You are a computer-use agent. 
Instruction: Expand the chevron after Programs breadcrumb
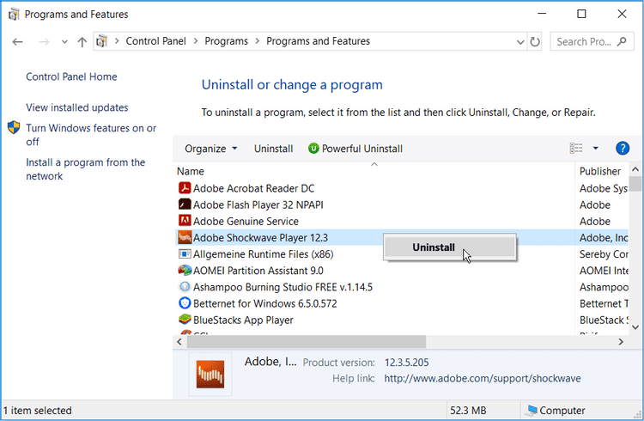(258, 41)
